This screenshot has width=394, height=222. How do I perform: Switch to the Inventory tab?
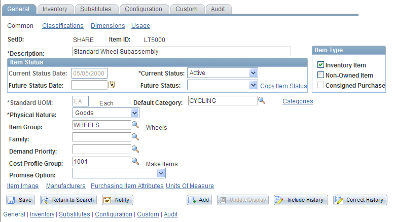pyautogui.click(x=55, y=9)
